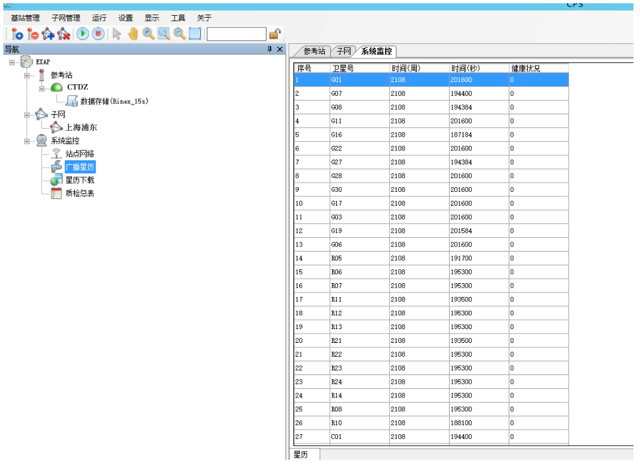Stop running with the red stop button
The height and width of the screenshot is (471, 640).
click(98, 34)
